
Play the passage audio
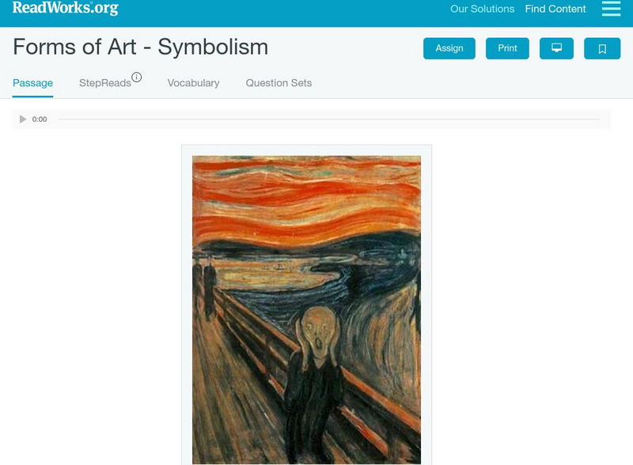(x=23, y=119)
